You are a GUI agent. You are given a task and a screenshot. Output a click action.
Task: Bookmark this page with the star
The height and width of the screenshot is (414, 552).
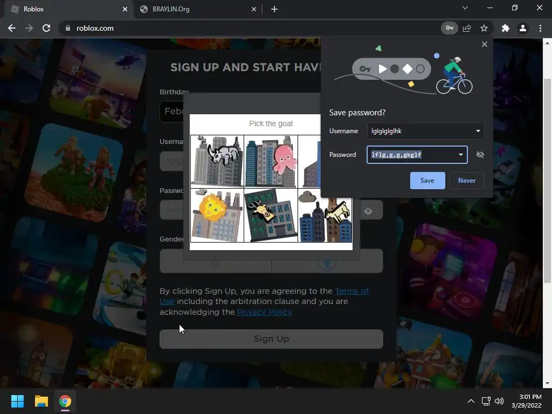tap(484, 28)
